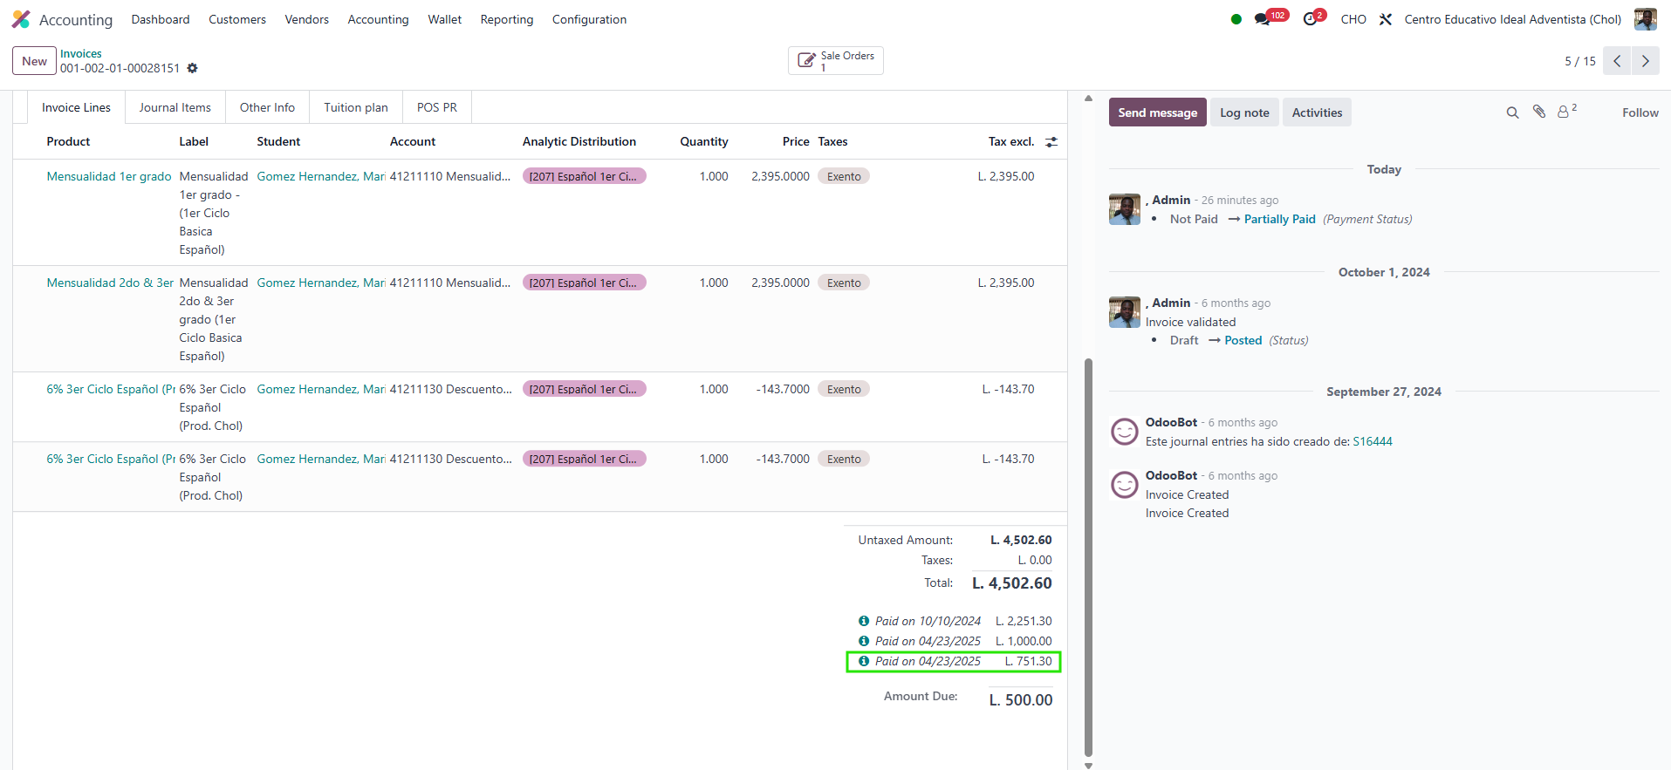Open the activities clock icon in the top bar
Screen dimensions: 1671x770
(1310, 19)
